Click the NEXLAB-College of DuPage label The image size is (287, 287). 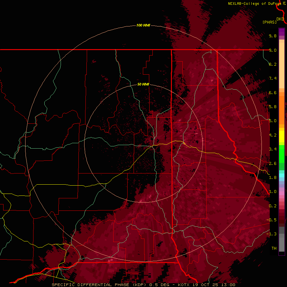coord(255,4)
